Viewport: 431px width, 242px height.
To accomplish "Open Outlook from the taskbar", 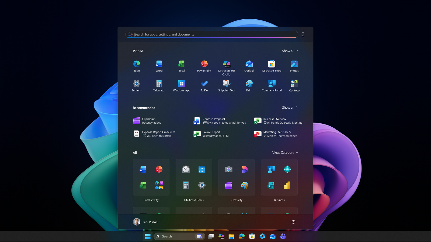I will (273, 236).
